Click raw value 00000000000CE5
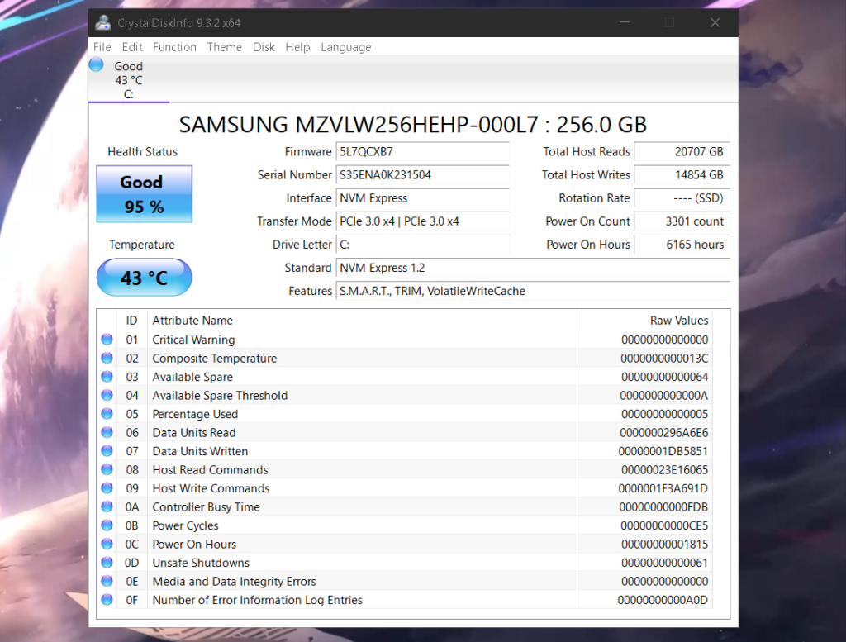This screenshot has height=642, width=846. tap(664, 525)
